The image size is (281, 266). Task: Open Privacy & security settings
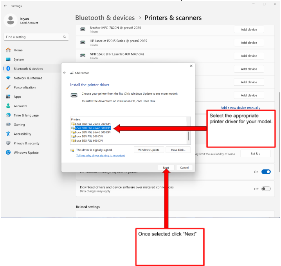pyautogui.click(x=26, y=143)
